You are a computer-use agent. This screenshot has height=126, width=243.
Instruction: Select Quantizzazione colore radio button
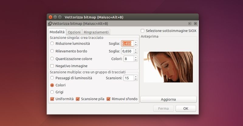coord(52,59)
